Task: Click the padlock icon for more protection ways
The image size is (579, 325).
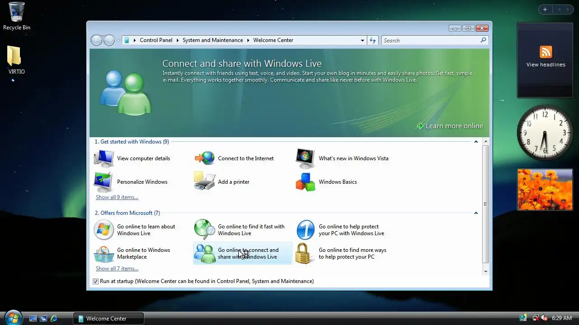Action: click(x=303, y=254)
